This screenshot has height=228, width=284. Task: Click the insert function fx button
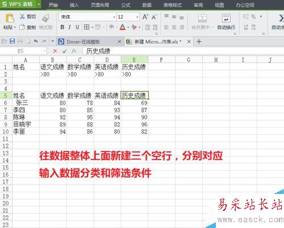[74, 51]
